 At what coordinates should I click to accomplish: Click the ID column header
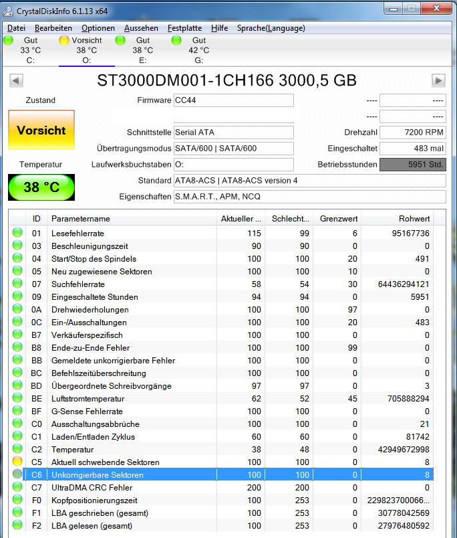point(36,219)
